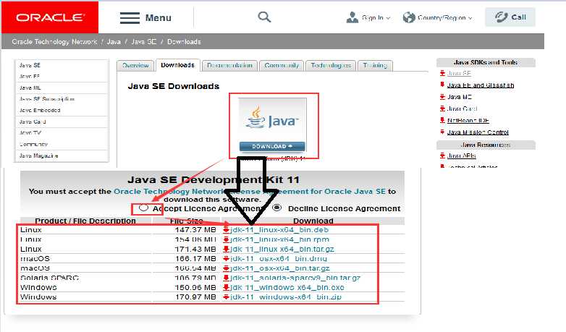The image size is (566, 332).
Task: Click the Java coffee cup logo
Action: (256, 117)
